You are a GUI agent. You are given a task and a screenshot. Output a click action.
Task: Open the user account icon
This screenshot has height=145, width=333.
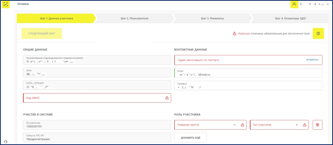tap(294, 4)
